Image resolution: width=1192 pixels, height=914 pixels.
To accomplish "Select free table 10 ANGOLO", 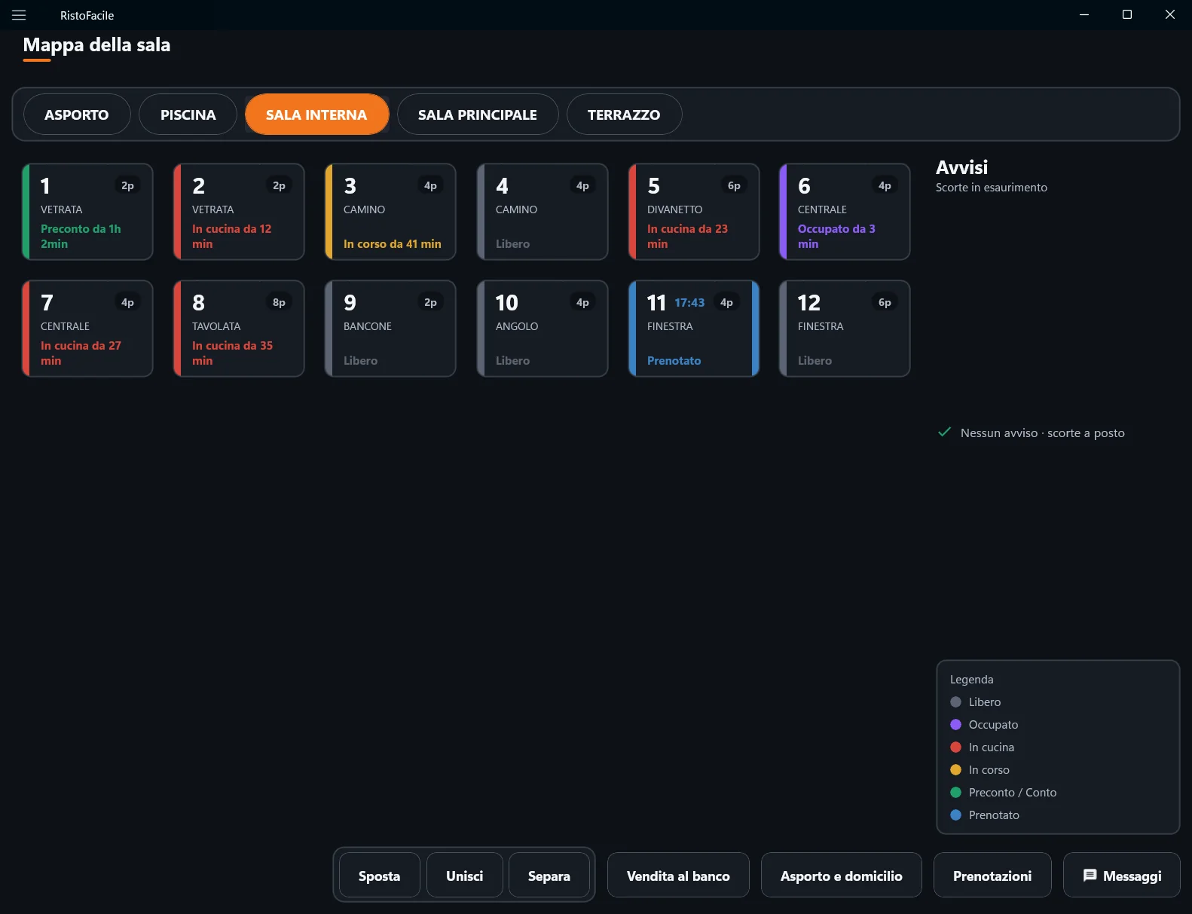I will 543,329.
